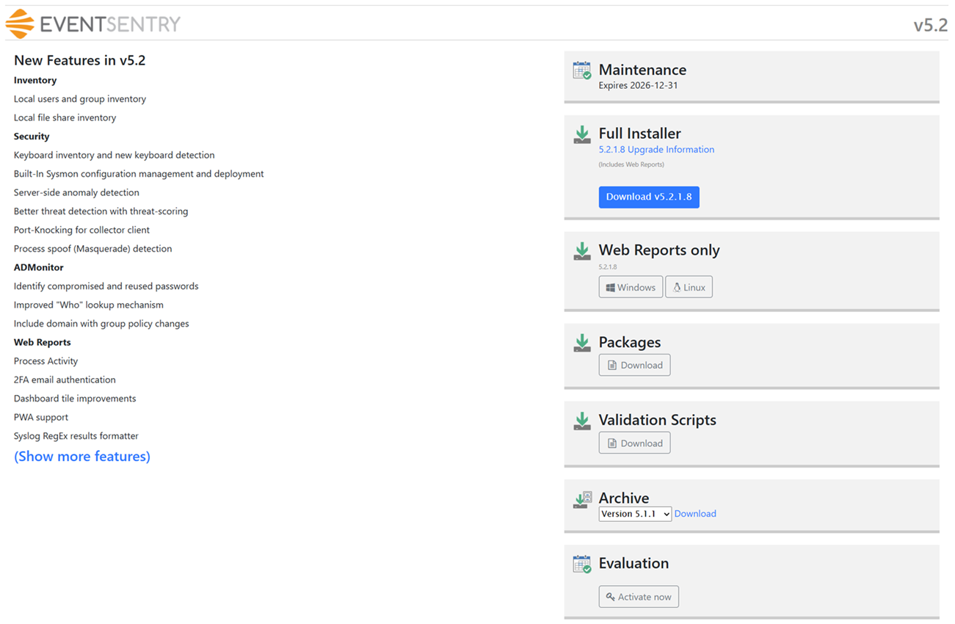Click Local file share inventory
Screen dimensions: 955x624
65,117
